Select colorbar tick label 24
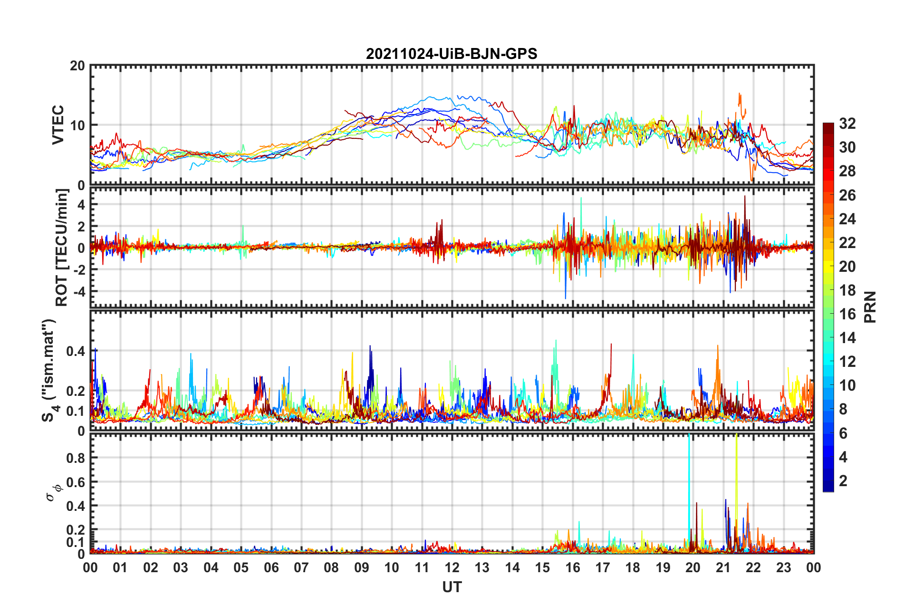The width and height of the screenshot is (904, 614). [847, 219]
